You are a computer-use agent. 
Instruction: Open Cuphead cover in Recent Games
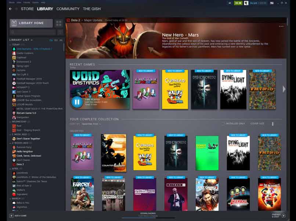(175, 90)
